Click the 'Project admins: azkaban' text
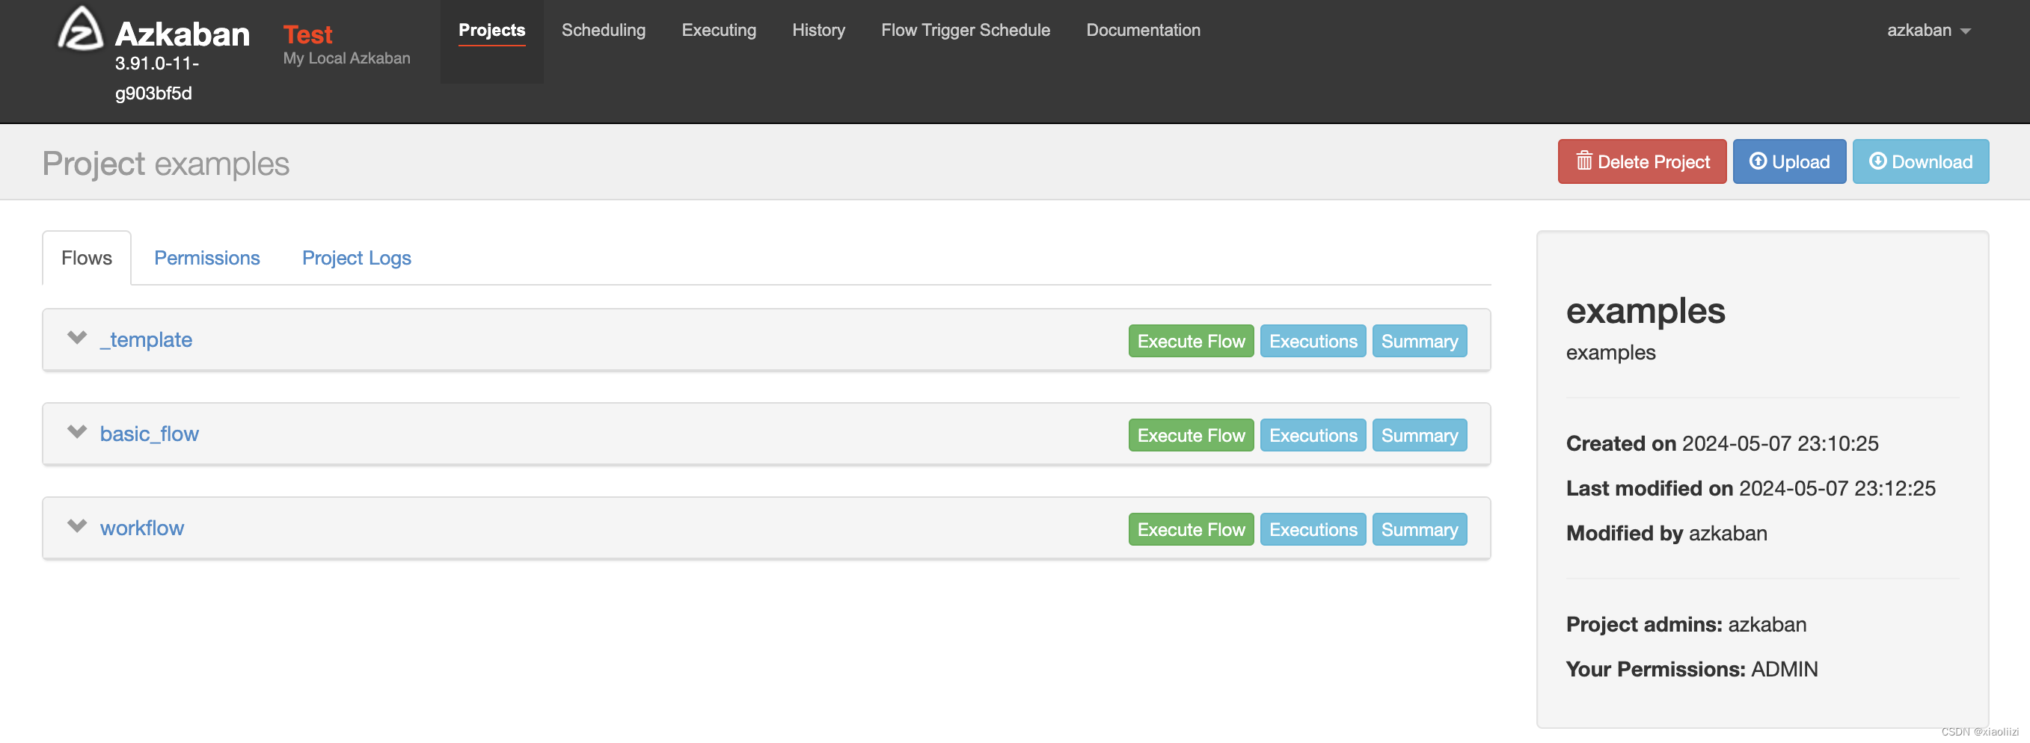The height and width of the screenshot is (743, 2030). 1686,625
